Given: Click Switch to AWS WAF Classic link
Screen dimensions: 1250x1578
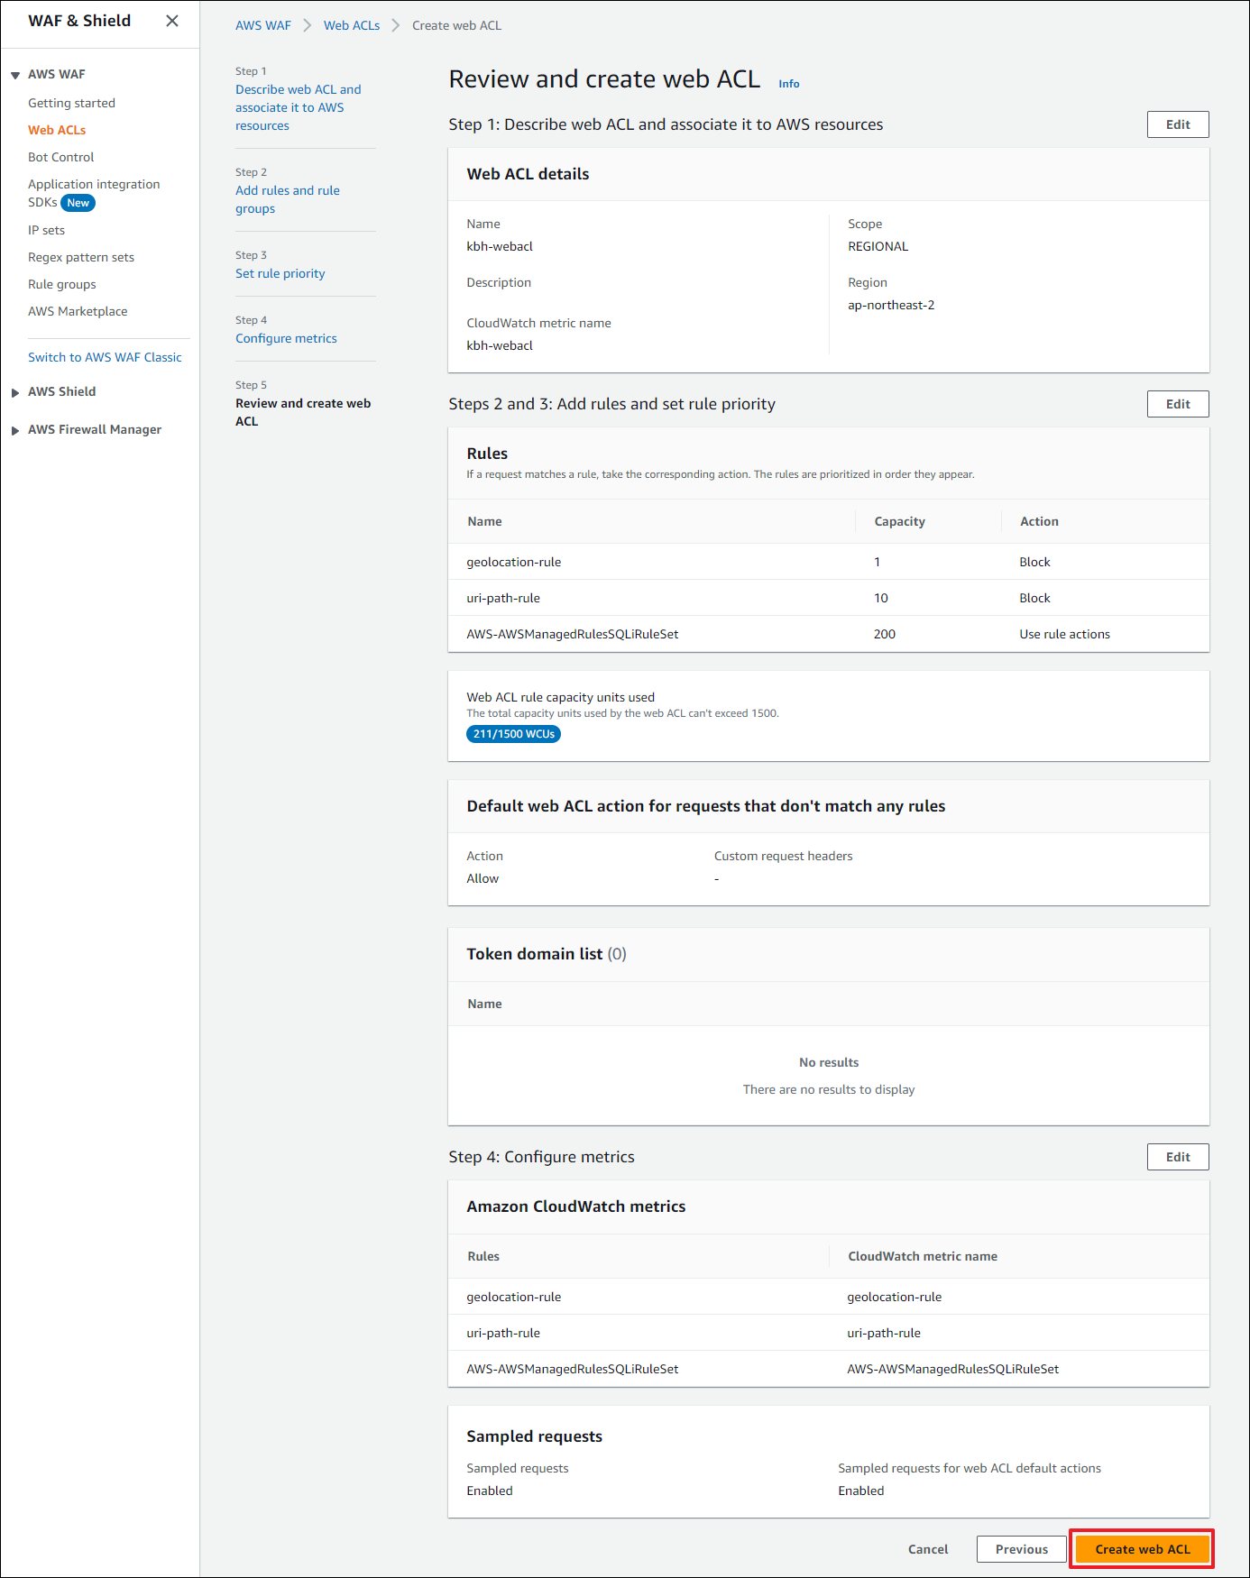Looking at the screenshot, I should coord(105,357).
